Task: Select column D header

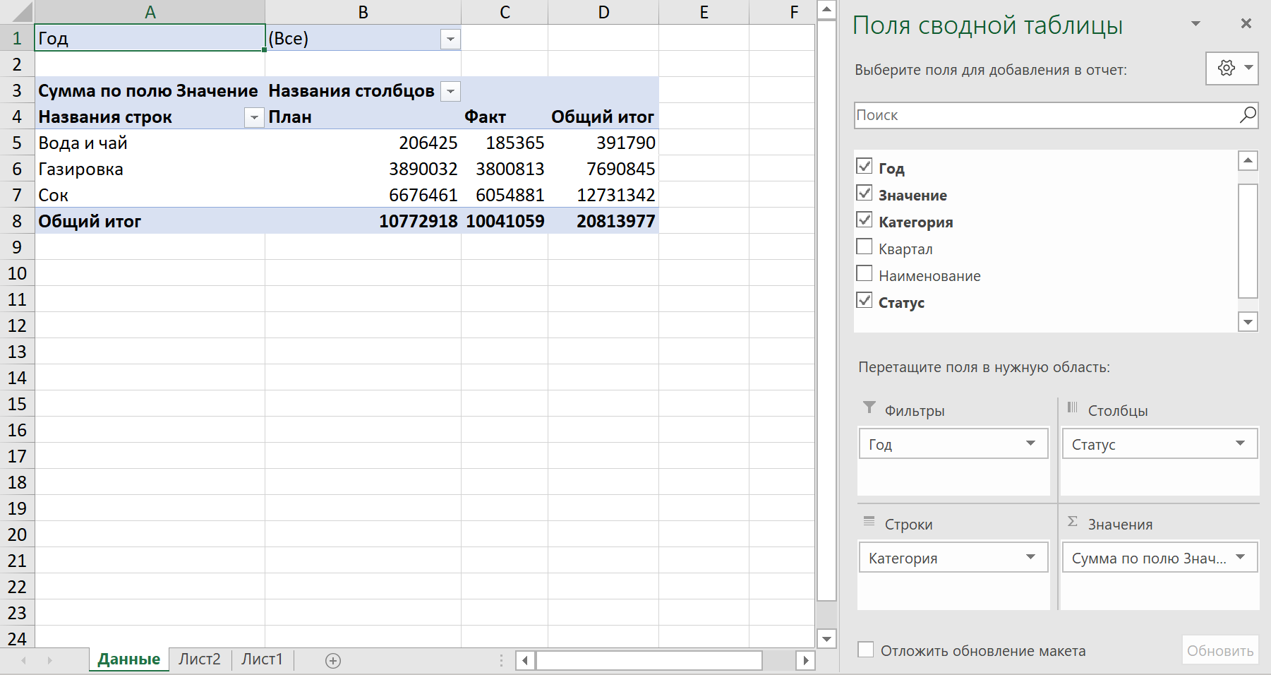Action: [603, 12]
